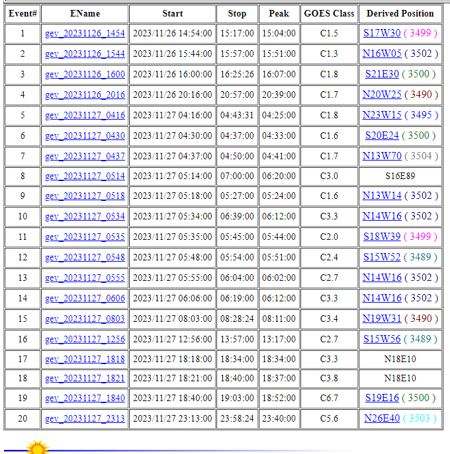Select the C5.6 GOES class cell
Screen dimensions: 450x454
click(x=329, y=419)
